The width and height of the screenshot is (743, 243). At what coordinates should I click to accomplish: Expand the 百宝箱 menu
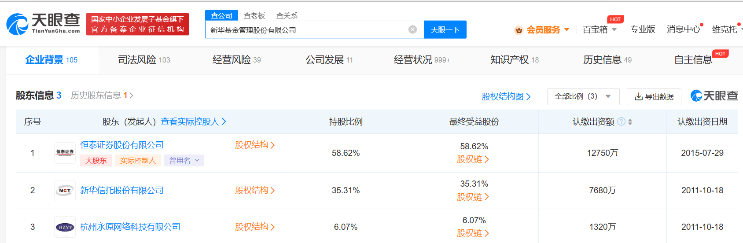pyautogui.click(x=599, y=29)
